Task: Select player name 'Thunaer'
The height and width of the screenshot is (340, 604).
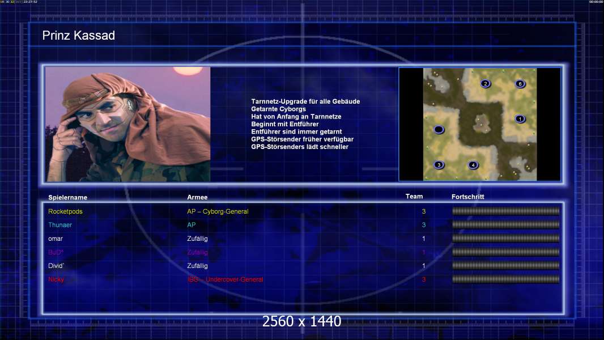Action: click(60, 225)
